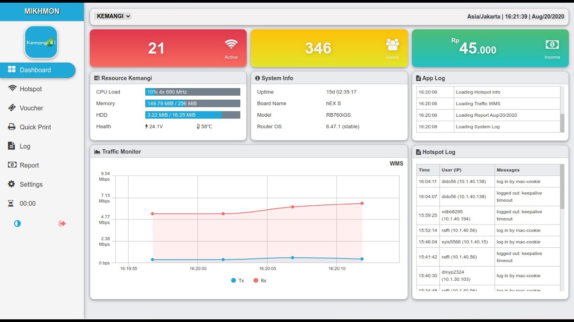Click the Kemangi 41 logo thumbnail

pos(41,42)
